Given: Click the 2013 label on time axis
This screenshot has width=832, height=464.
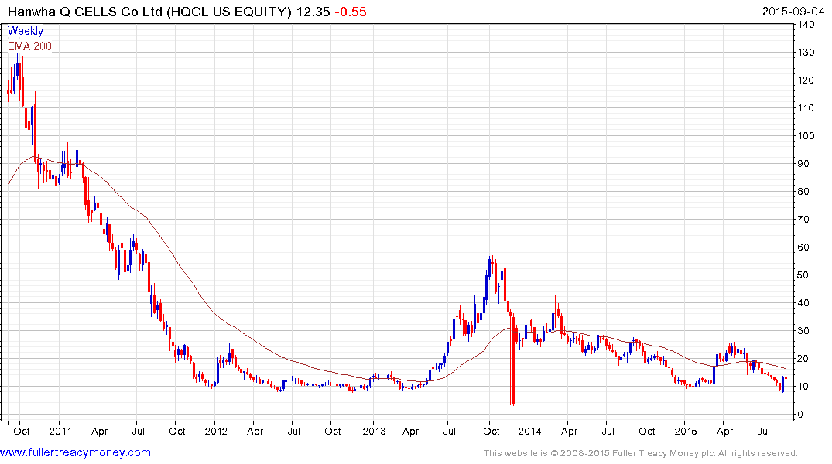Looking at the screenshot, I should [374, 431].
